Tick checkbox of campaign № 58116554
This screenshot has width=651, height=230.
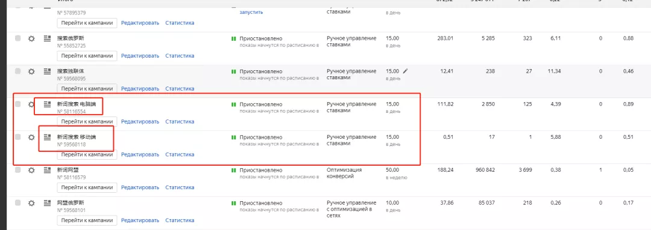click(x=18, y=104)
